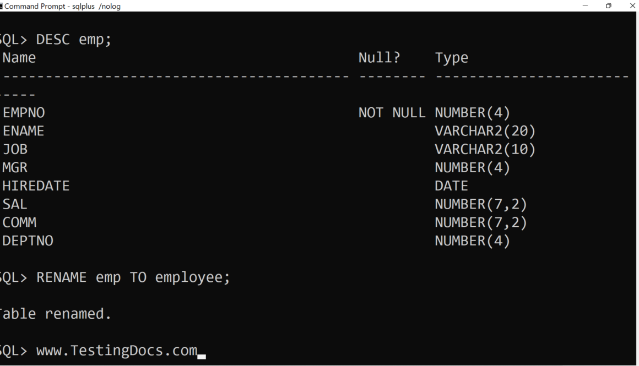Viewport: 639px width, 366px height.
Task: Click the 'Null?' column header
Action: (379, 58)
